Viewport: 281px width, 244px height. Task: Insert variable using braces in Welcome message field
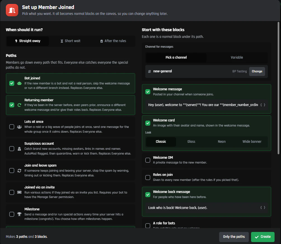[x=263, y=105]
